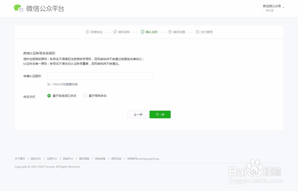This screenshot has width=298, height=191.
Task: Proceed with the green 下一步 button
Action: coord(160,114)
